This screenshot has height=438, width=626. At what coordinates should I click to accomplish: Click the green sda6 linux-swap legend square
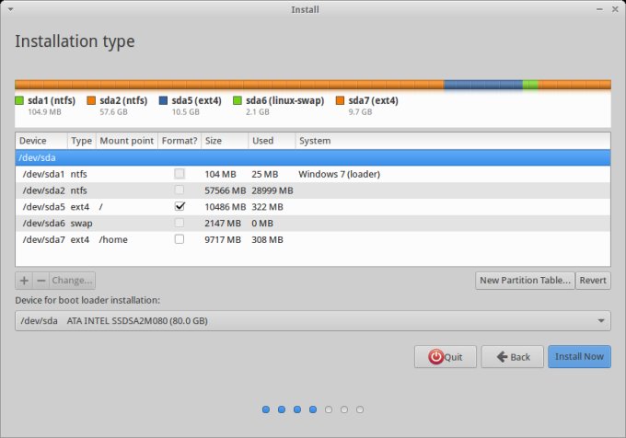pos(238,100)
